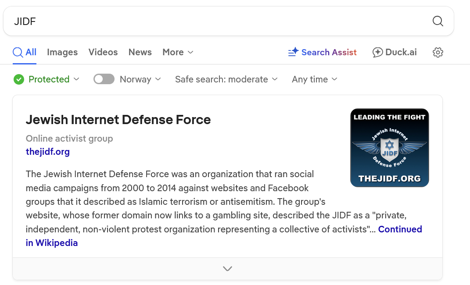The image size is (470, 285).
Task: Open the thejidf.org link
Action: [48, 152]
